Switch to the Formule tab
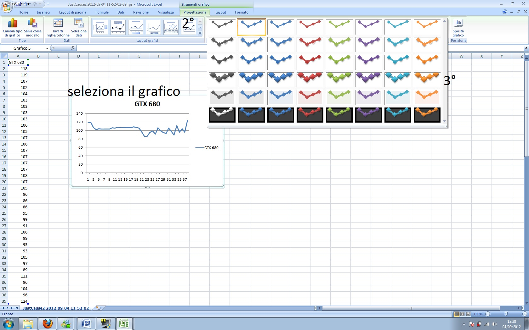Viewport: 529px width, 330px height. tap(102, 12)
